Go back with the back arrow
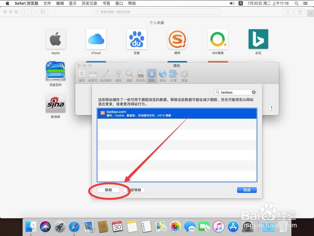 [24, 12]
